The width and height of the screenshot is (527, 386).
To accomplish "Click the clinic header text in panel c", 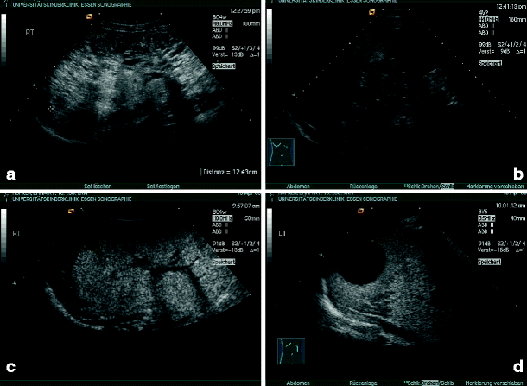I will [x=72, y=199].
